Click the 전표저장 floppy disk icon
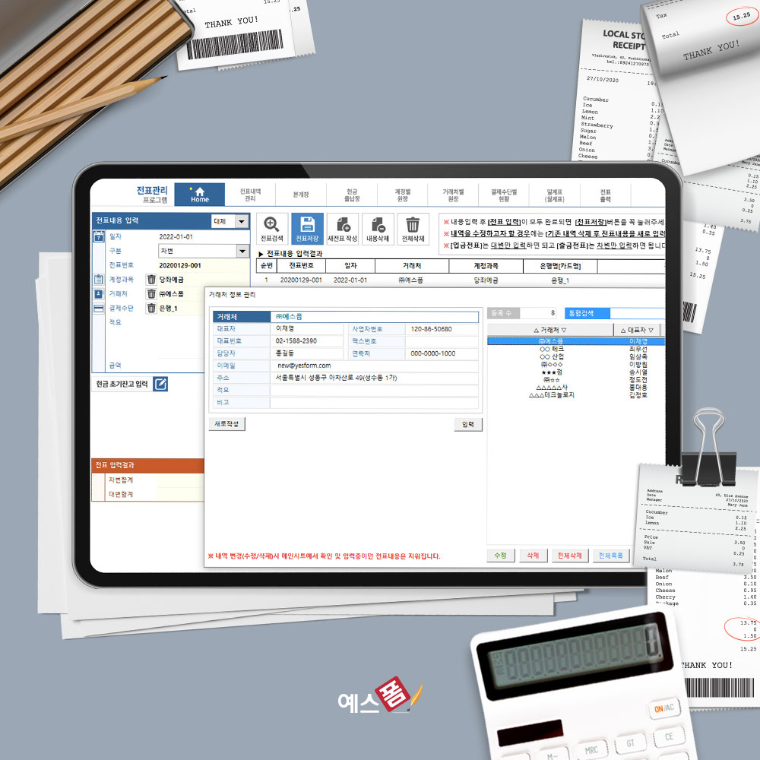760x760 pixels. coord(307,229)
